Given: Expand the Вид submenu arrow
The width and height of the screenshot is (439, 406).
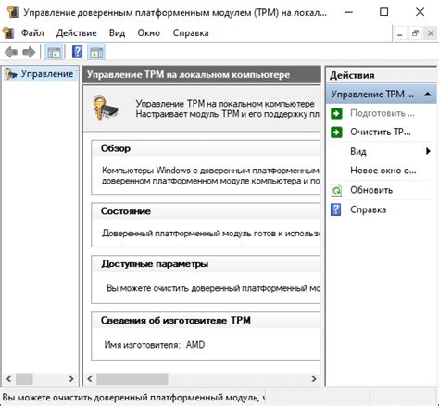Looking at the screenshot, I should pyautogui.click(x=428, y=151).
